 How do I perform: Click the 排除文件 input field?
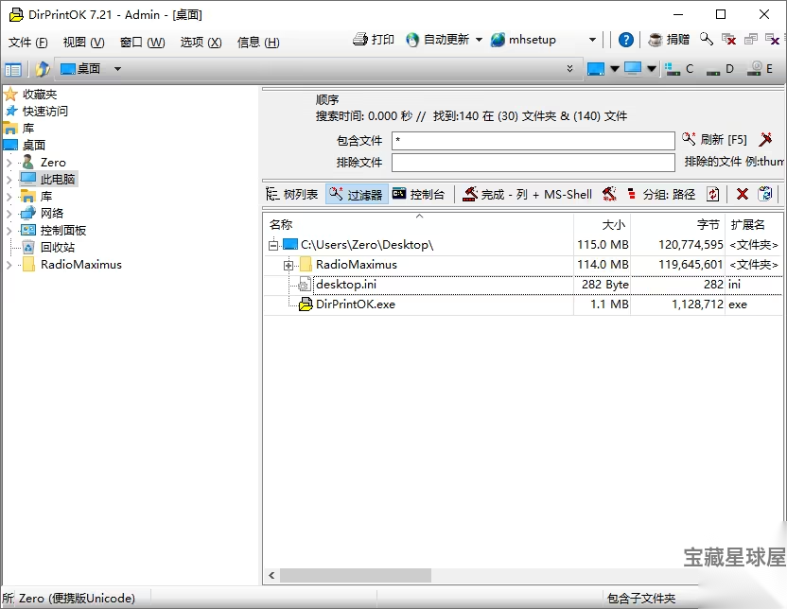(x=533, y=163)
